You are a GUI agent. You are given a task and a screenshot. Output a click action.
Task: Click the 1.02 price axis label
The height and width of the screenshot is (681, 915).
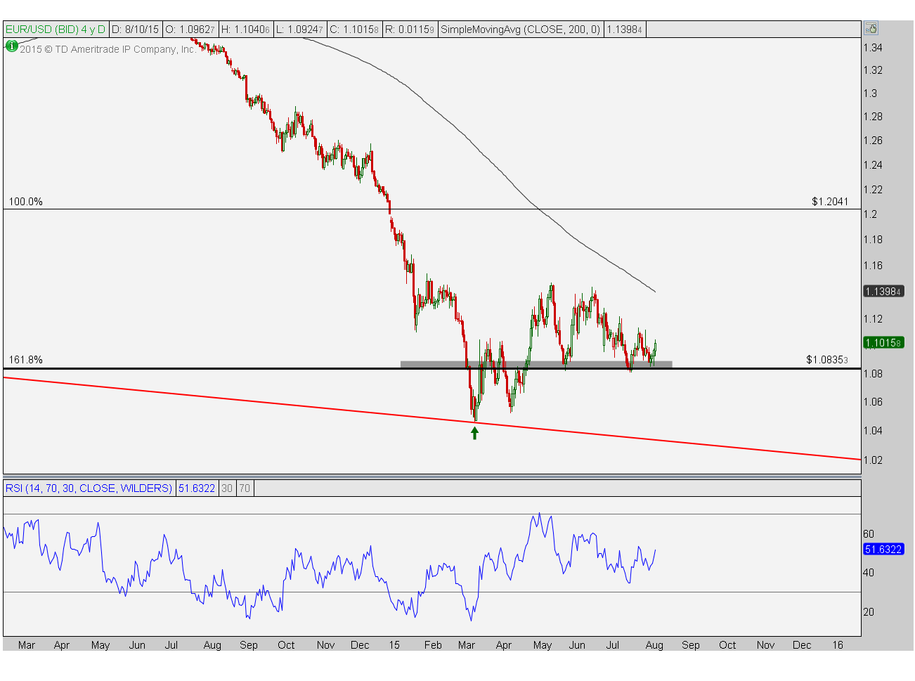[x=873, y=460]
